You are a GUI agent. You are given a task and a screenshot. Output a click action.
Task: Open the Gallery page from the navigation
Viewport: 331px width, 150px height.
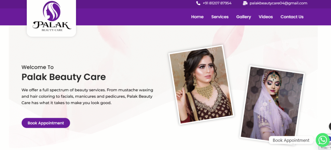pos(243,17)
